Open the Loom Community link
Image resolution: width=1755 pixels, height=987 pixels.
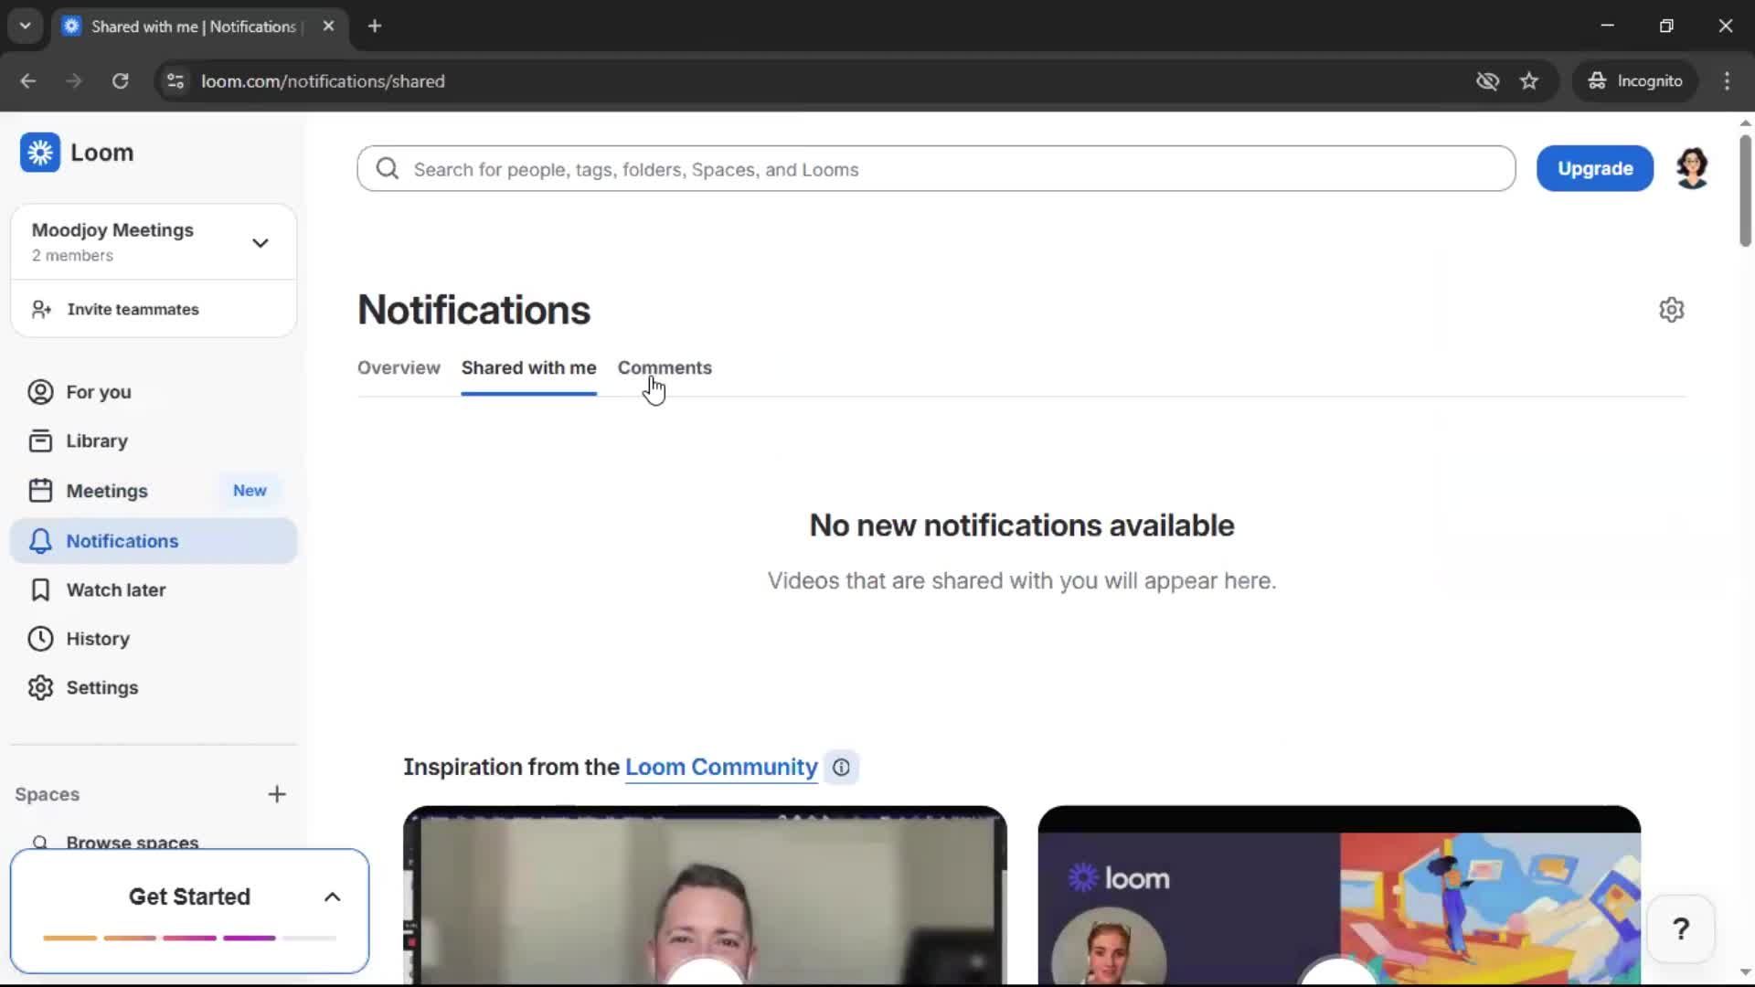click(720, 767)
